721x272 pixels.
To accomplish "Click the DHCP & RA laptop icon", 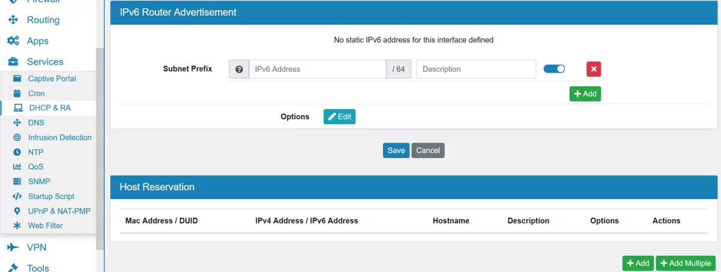I will point(17,108).
